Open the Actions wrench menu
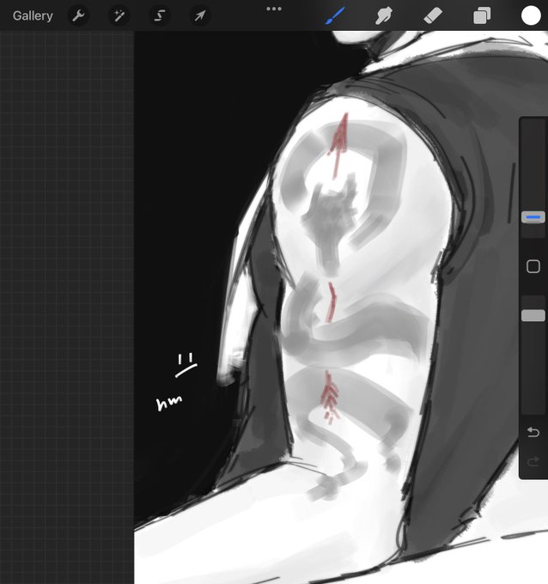The image size is (548, 584). coord(78,15)
